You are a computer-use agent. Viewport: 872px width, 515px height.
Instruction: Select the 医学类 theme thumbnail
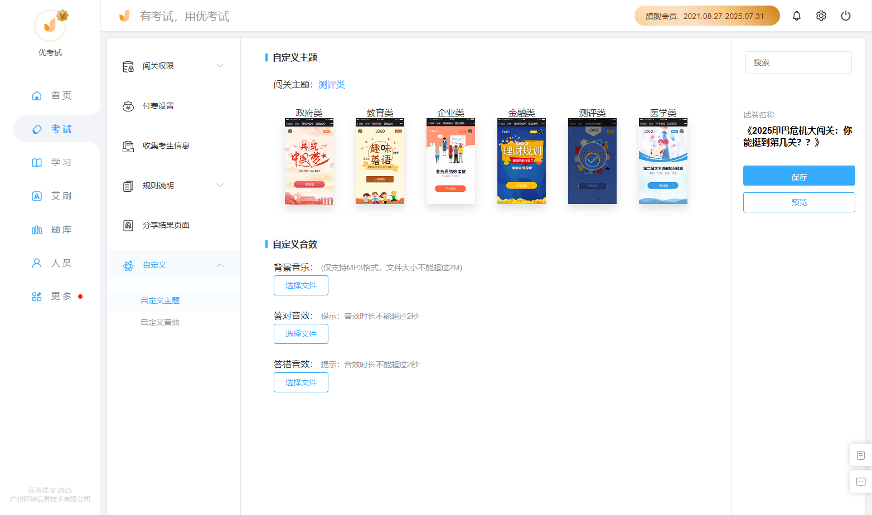(x=663, y=161)
